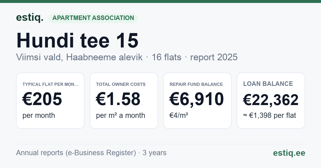Open the estiq.ee link
This screenshot has width=321, height=168.
[289, 153]
